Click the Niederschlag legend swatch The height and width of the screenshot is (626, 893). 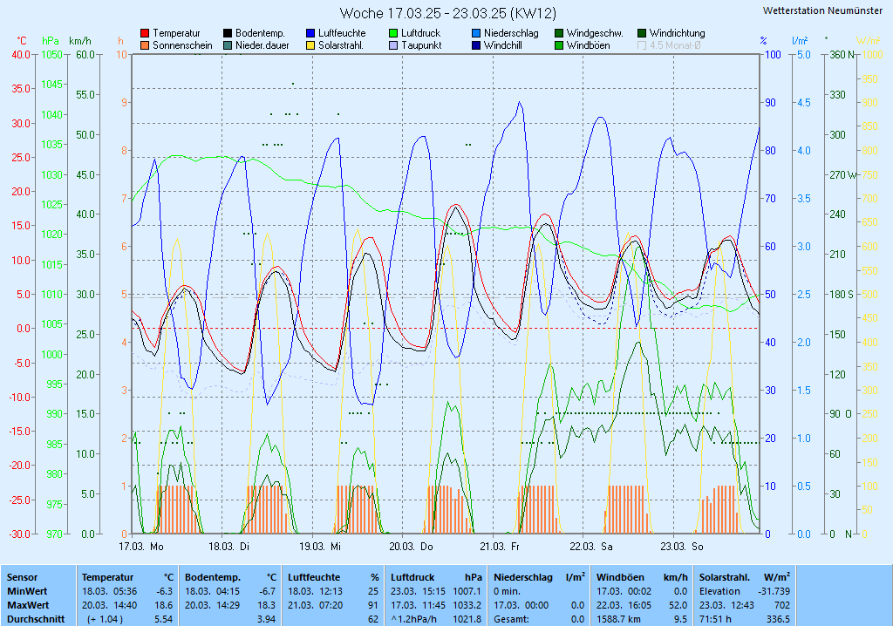(476, 34)
